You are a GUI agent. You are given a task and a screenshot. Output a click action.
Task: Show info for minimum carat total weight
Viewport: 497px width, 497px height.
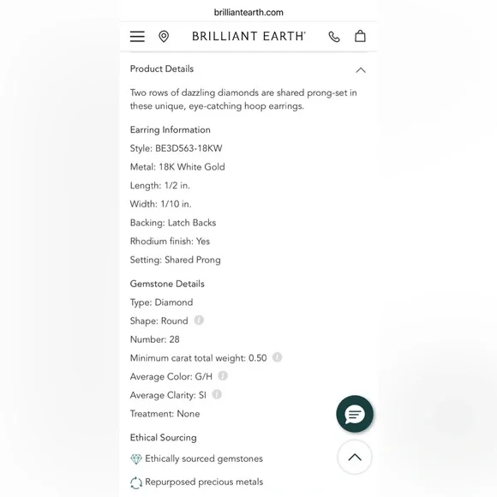pyautogui.click(x=277, y=357)
